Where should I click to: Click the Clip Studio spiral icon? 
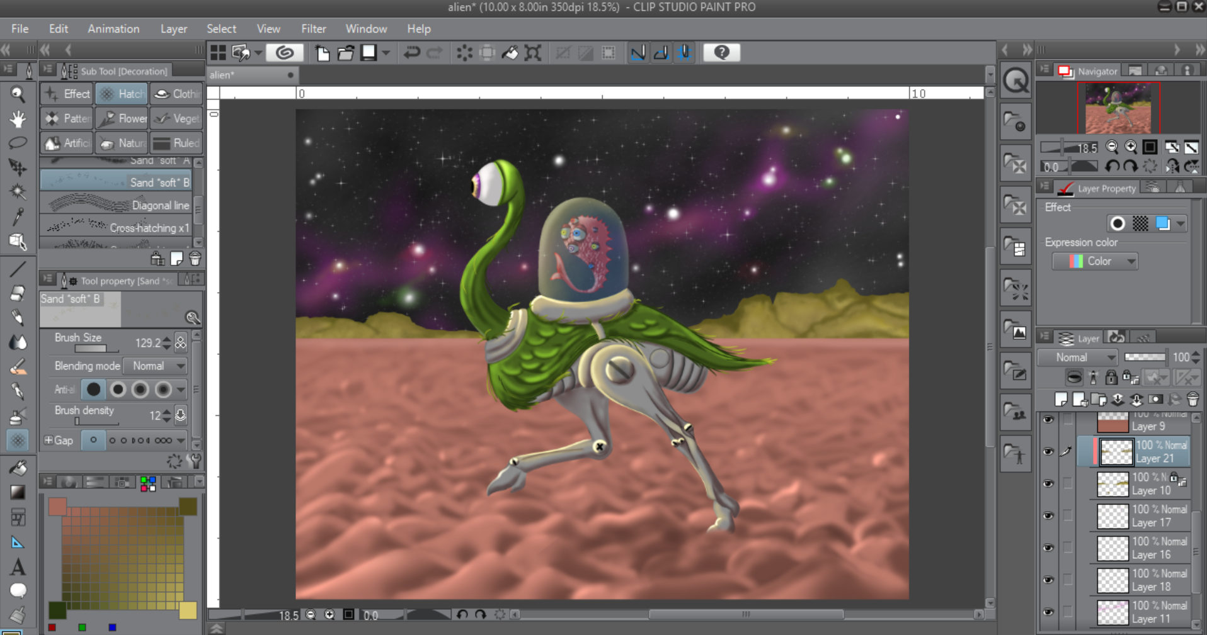click(x=284, y=53)
